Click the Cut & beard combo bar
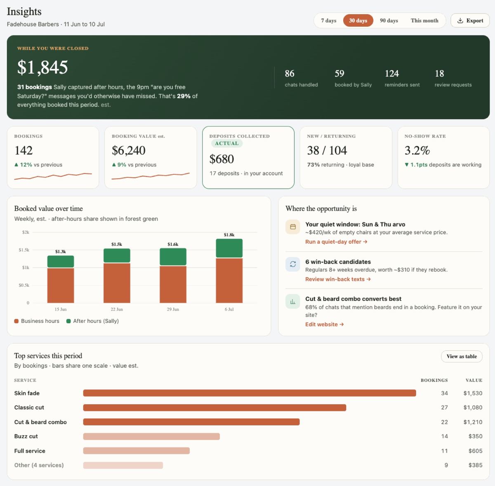Screen dimensions: 495x486 (x=191, y=422)
